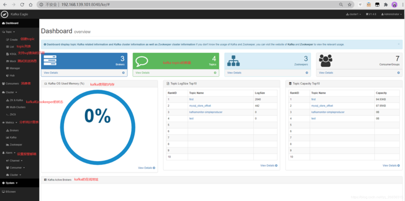Open Hub page in sidebar
Image resolution: width=405 pixels, height=201 pixels.
10,76
